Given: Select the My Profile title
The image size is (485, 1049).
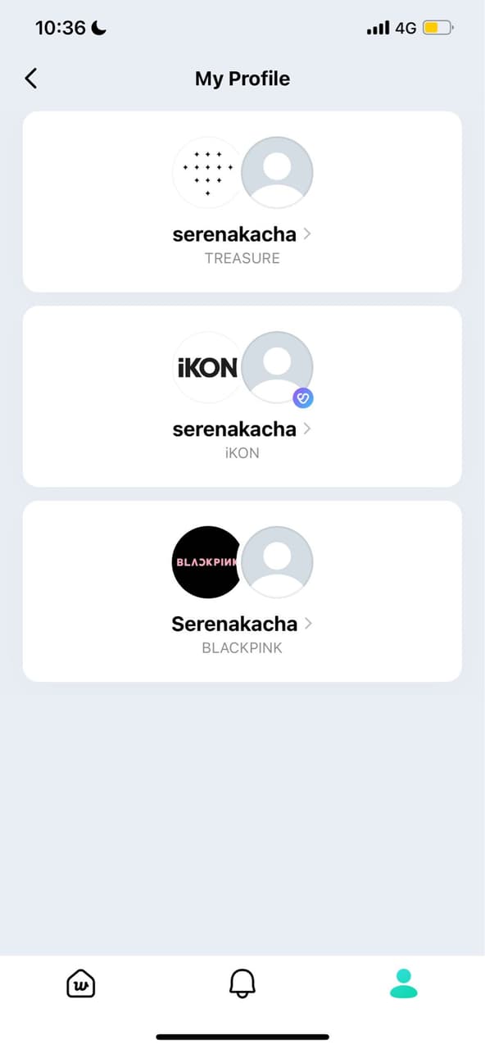Looking at the screenshot, I should point(242,78).
